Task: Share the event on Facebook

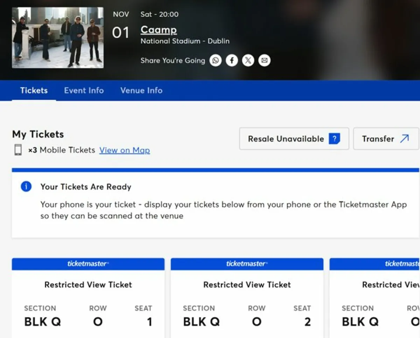Action: coord(232,60)
